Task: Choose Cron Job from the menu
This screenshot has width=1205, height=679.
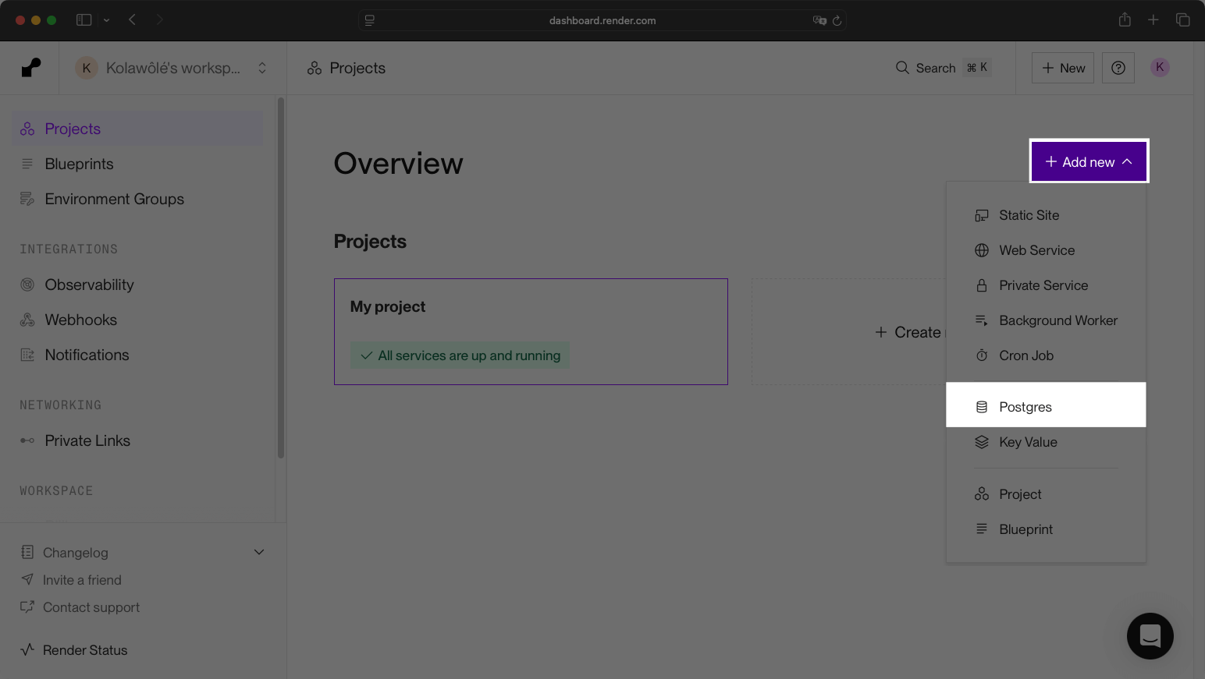Action: tap(1027, 355)
